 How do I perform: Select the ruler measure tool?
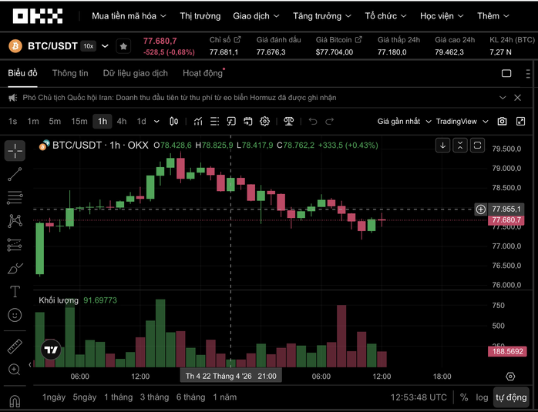(15, 347)
